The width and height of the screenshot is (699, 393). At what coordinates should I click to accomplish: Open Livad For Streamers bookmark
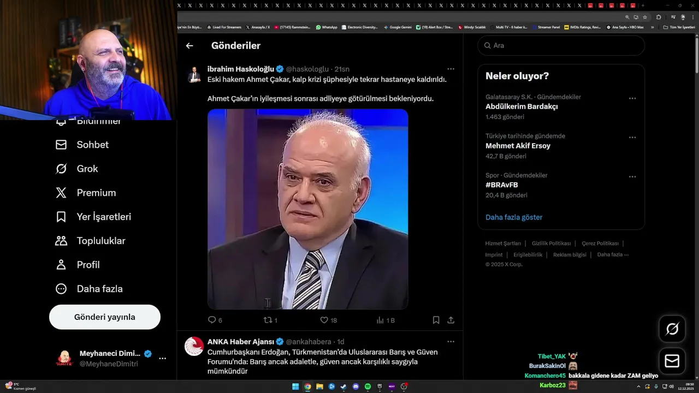224,27
